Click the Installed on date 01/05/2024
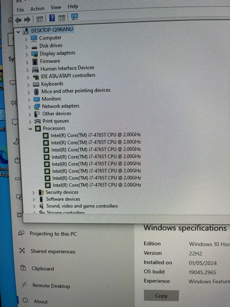 coord(203,263)
